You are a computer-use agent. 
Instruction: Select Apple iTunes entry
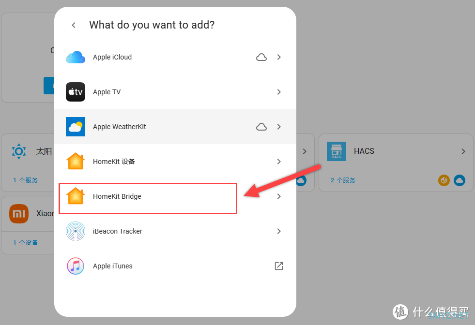tap(175, 266)
